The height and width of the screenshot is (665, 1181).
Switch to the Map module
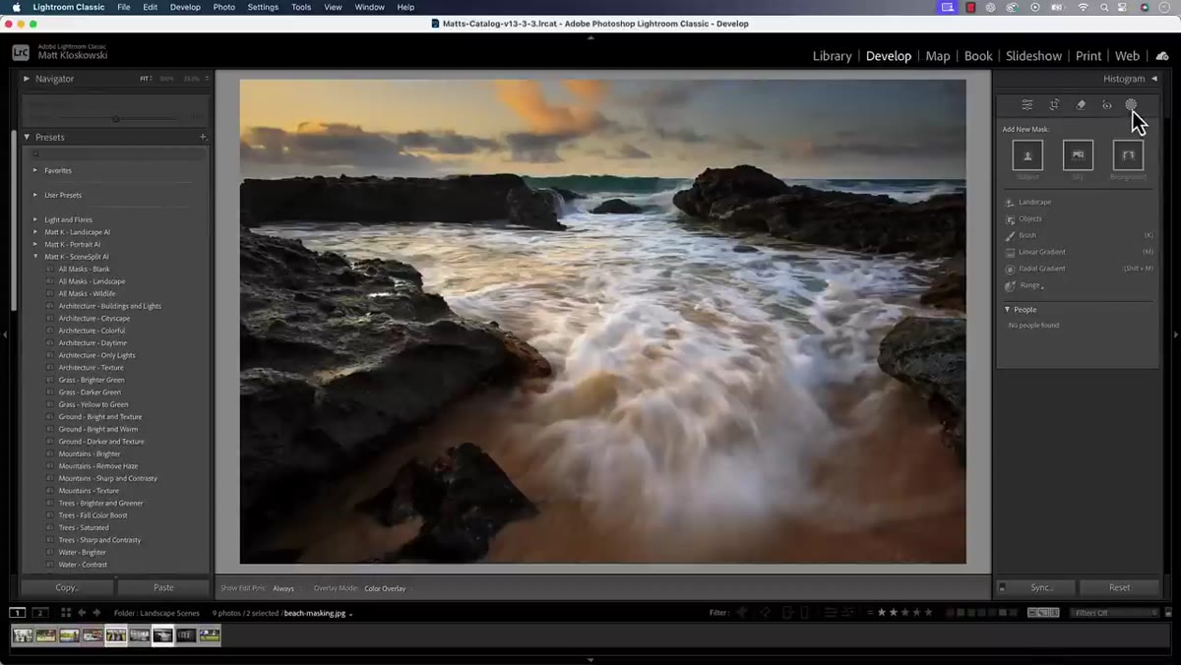[x=938, y=56]
